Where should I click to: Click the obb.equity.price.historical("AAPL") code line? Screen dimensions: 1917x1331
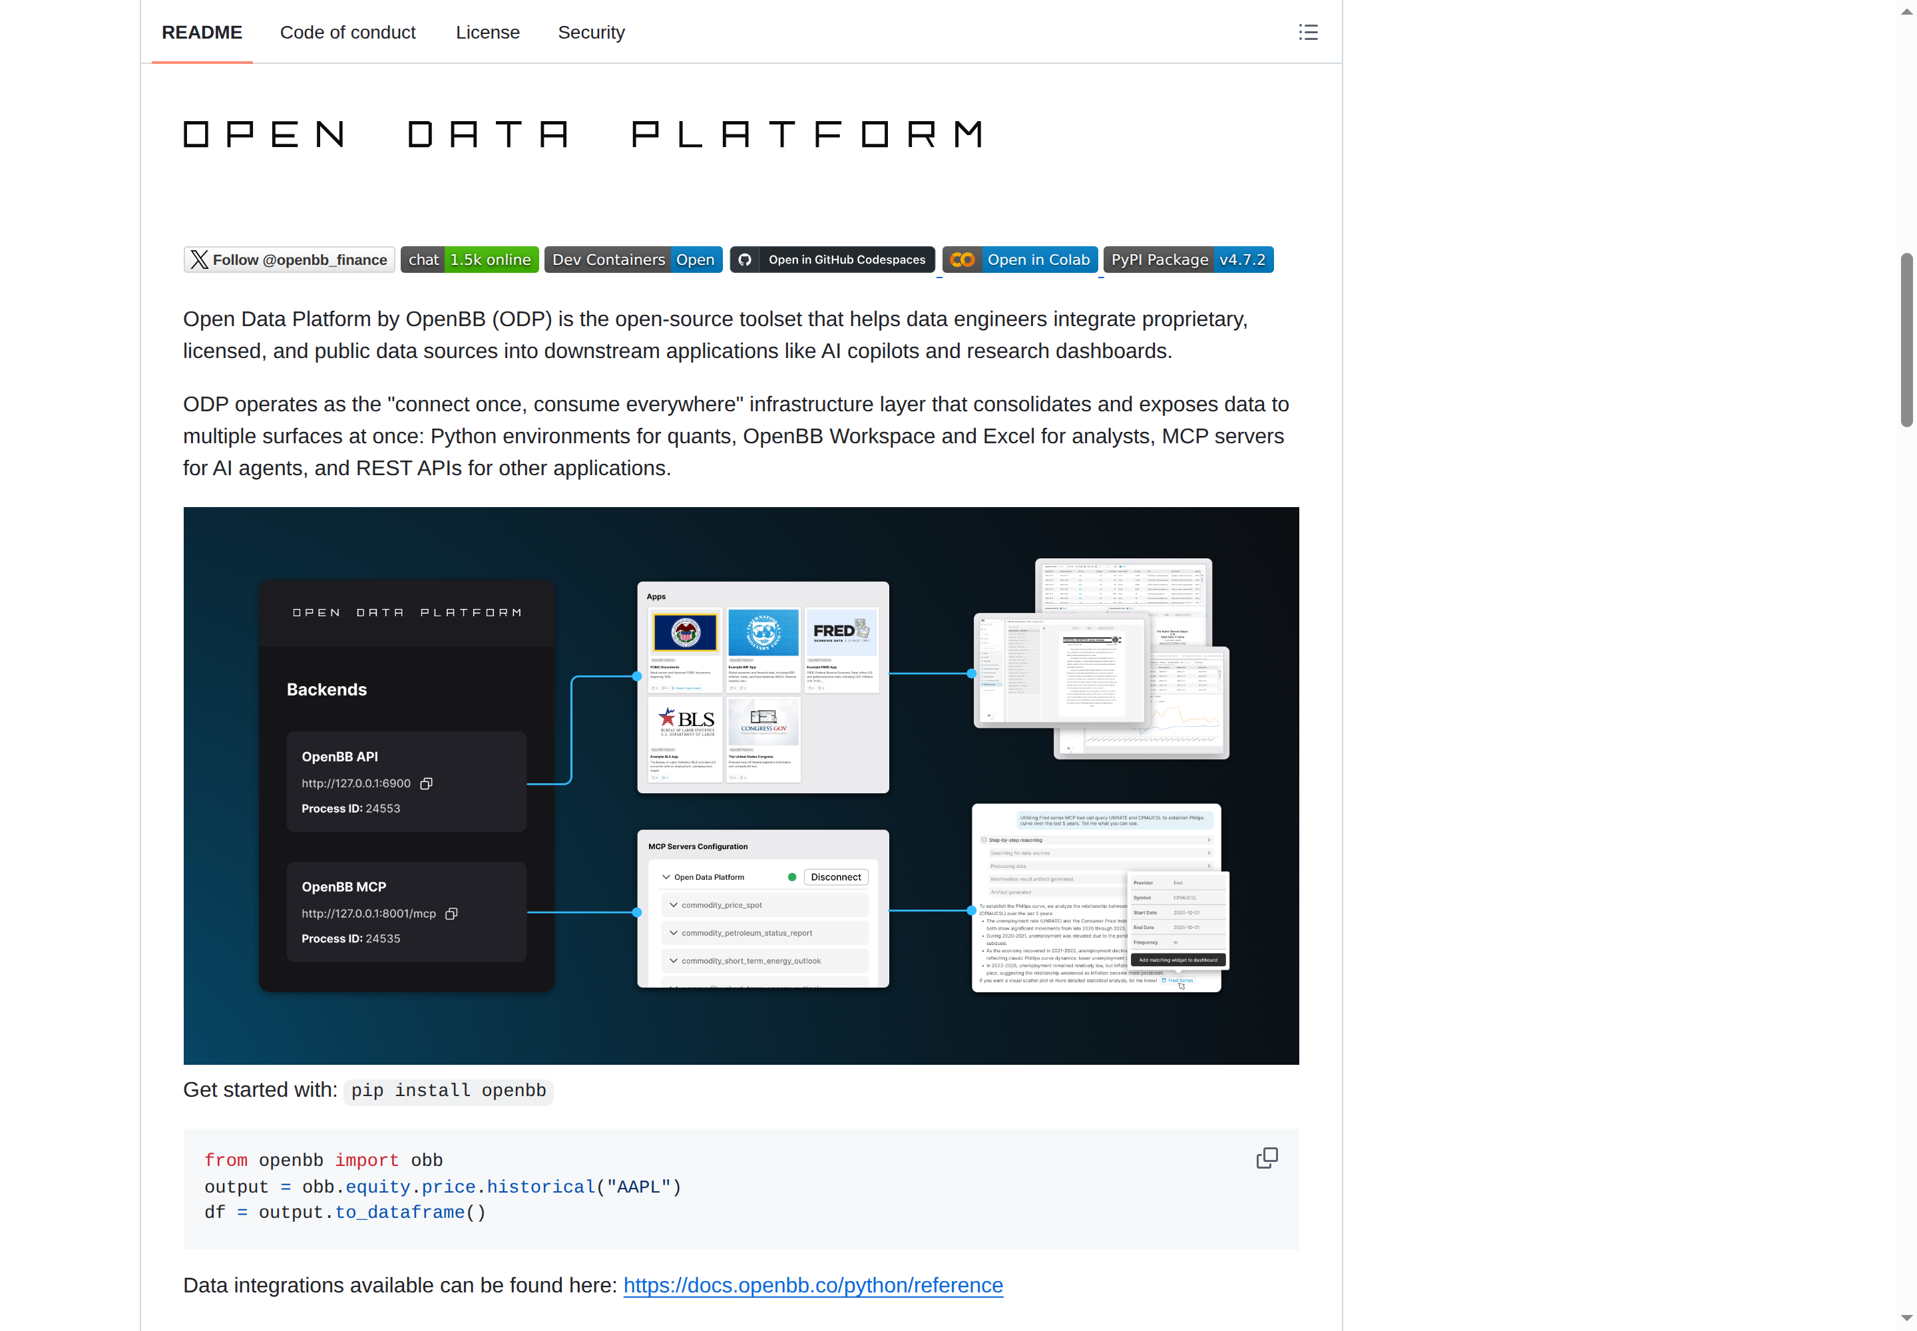[443, 1187]
